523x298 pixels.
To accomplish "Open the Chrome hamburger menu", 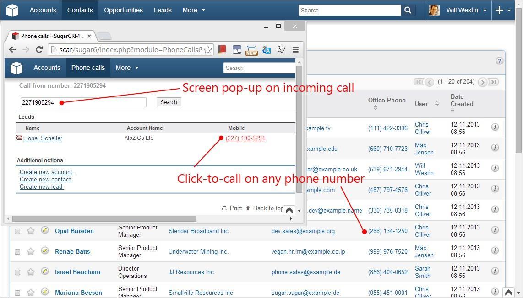I will 295,49.
